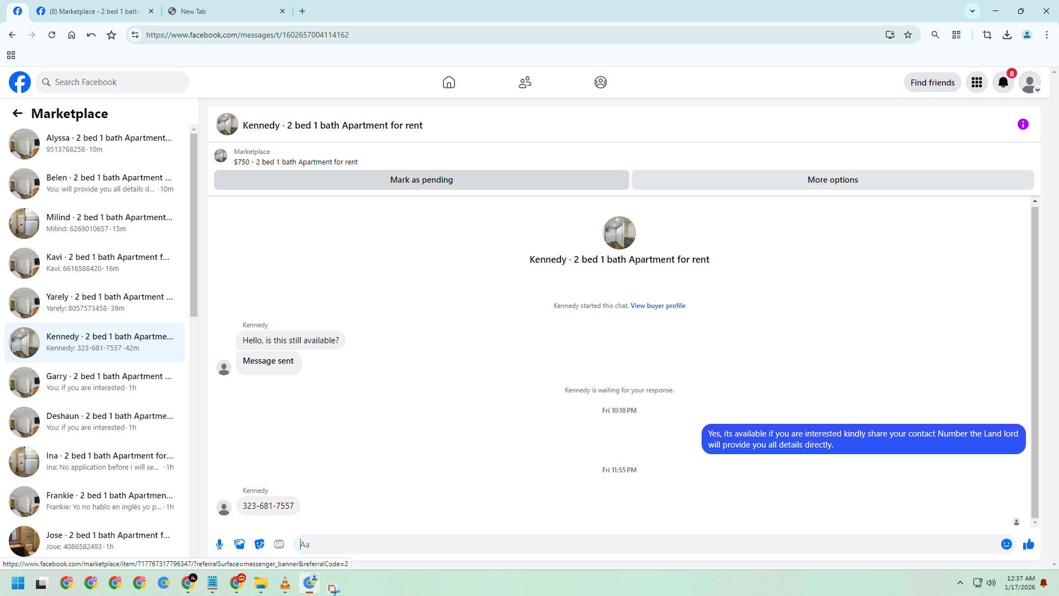Open View buyer profile link
This screenshot has width=1059, height=596.
point(657,306)
